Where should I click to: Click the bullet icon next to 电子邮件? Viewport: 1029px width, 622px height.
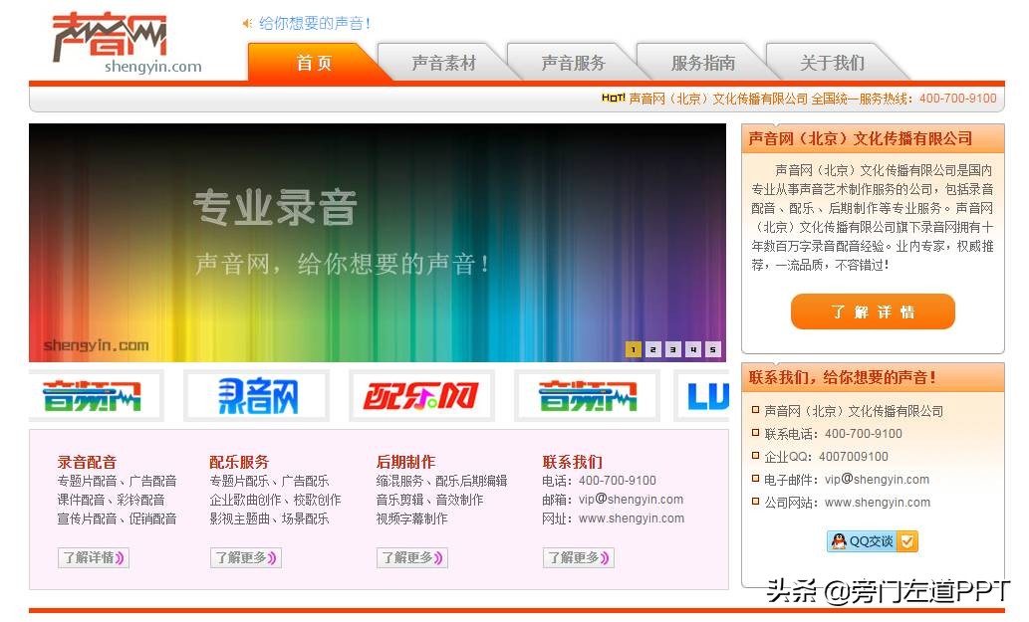tap(755, 479)
